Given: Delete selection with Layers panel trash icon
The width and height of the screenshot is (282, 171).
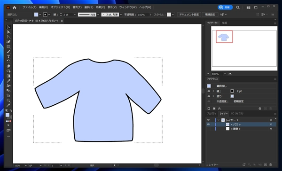Looking at the screenshot, I should [271, 164].
